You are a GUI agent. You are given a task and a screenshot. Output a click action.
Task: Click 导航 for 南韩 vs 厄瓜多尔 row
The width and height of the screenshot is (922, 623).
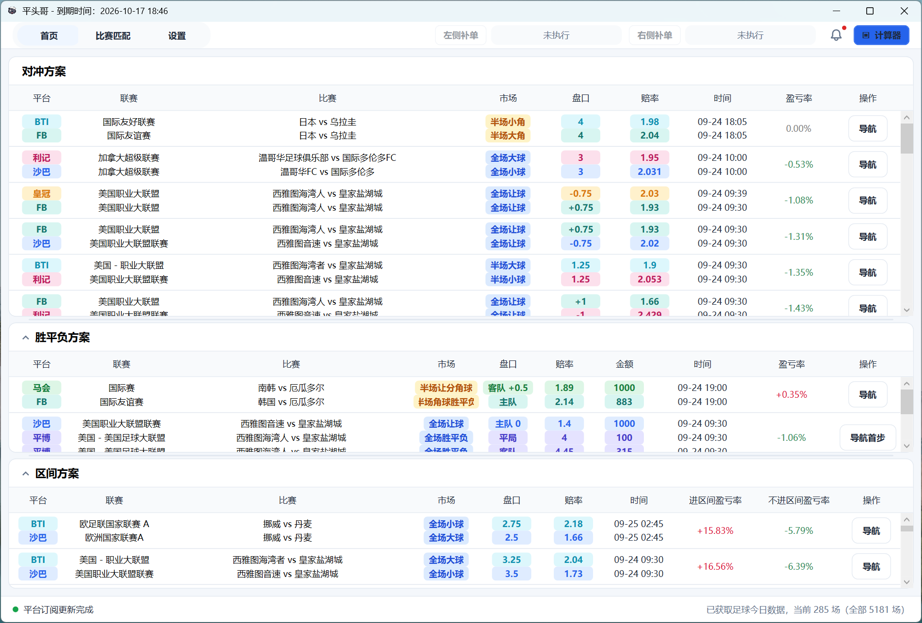pyautogui.click(x=868, y=395)
